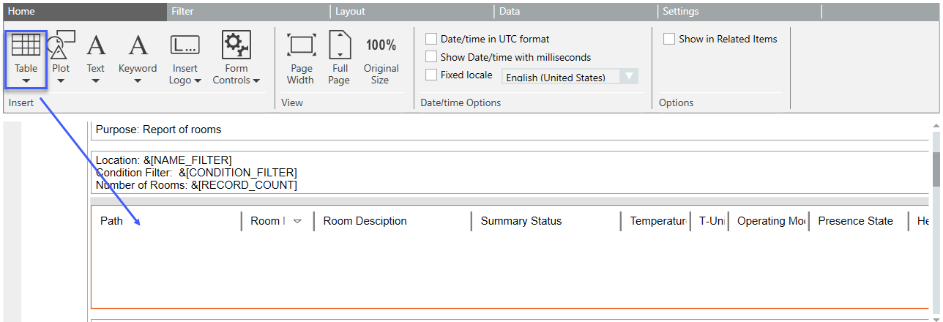Viewport: 943px width, 322px height.
Task: Set view to Page Width
Action: point(301,45)
